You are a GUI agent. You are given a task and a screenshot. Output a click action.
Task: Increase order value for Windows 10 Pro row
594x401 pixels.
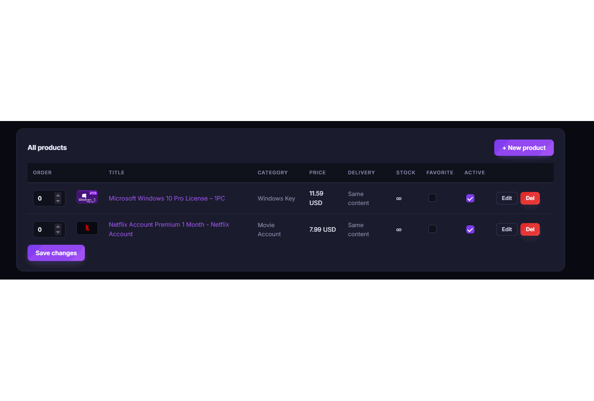58,195
